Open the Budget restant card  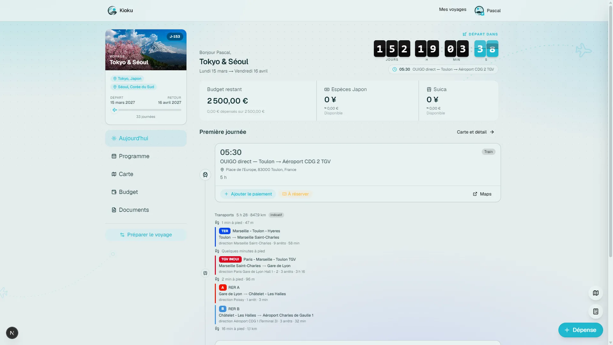[x=258, y=101]
